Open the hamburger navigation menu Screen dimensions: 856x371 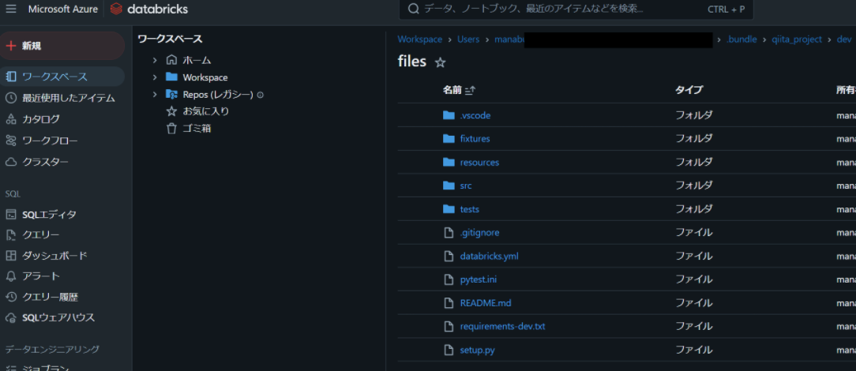[11, 9]
